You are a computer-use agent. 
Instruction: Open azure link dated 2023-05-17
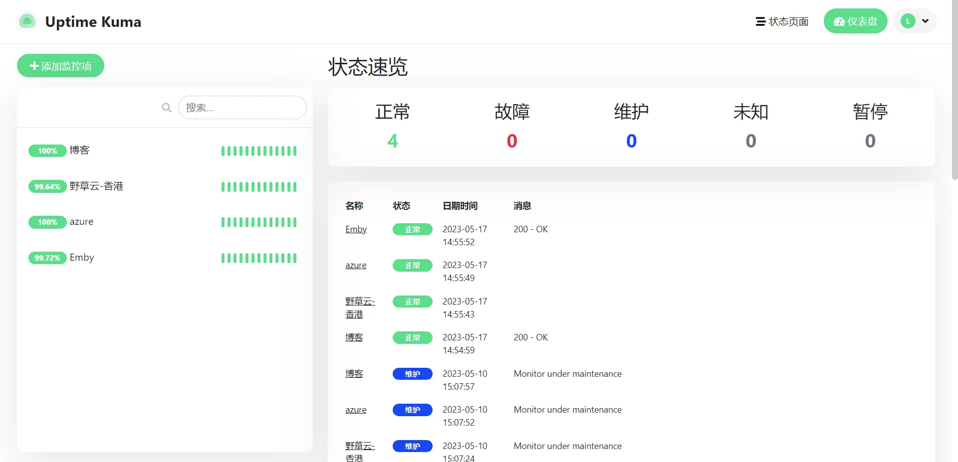356,265
